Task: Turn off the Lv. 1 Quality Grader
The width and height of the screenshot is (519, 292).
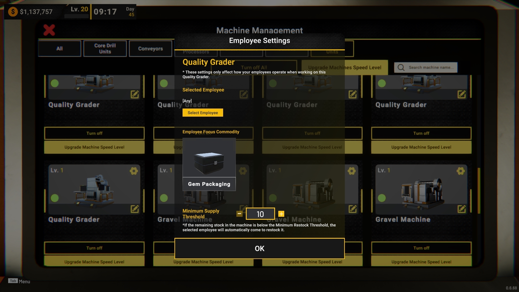Action: coord(94,248)
